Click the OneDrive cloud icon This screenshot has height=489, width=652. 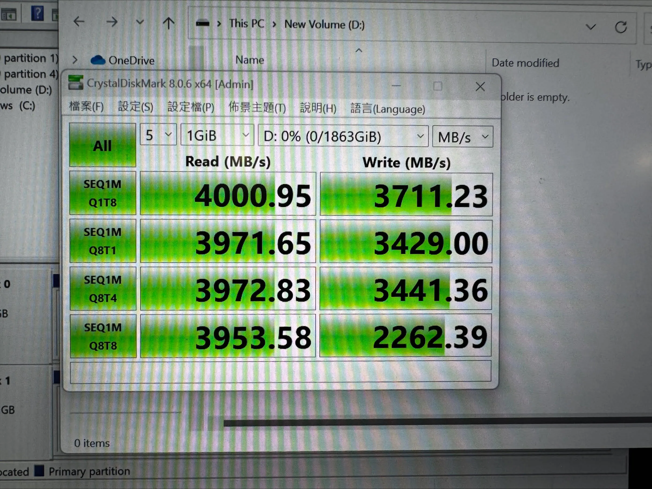coord(98,60)
